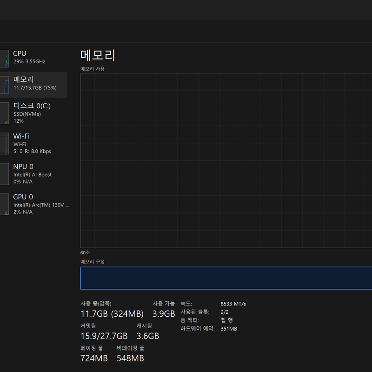
Task: Click the Intel(R) Arc(TM) 130V text
Action: [41, 205]
